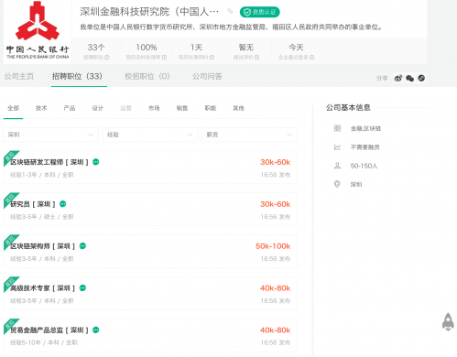The image size is (457, 357).
Task: Click the 暂无 interview rating value
Action: pyautogui.click(x=246, y=48)
